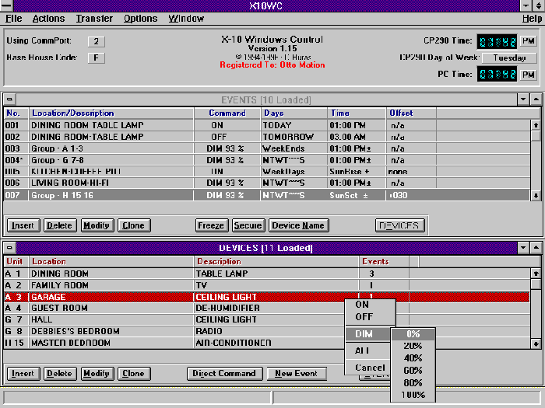Click the DEVICES button in Events panel
Screen dimensions: 545x408
pyautogui.click(x=399, y=225)
